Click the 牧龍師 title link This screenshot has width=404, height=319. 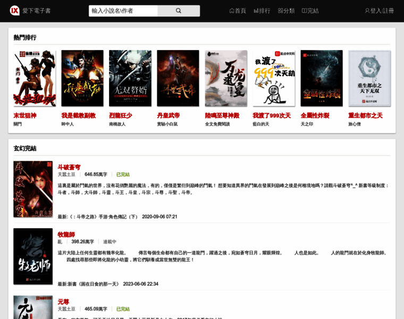click(x=66, y=234)
